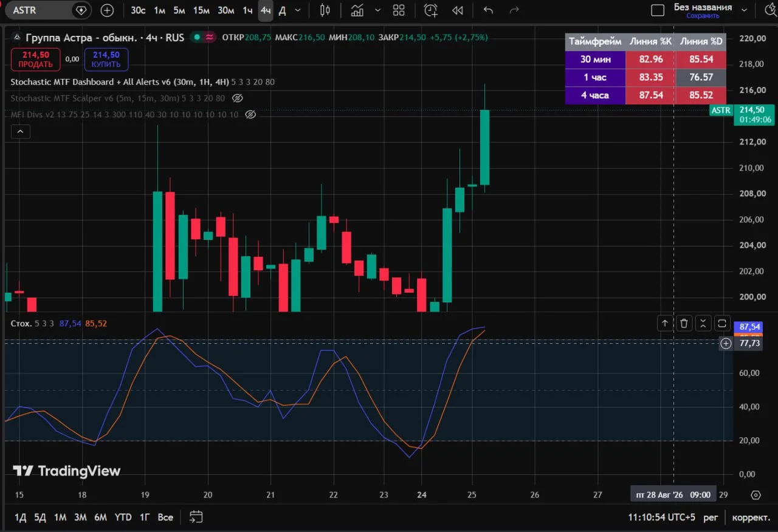Maximize the stochastic pane
The width and height of the screenshot is (778, 532).
click(x=721, y=323)
